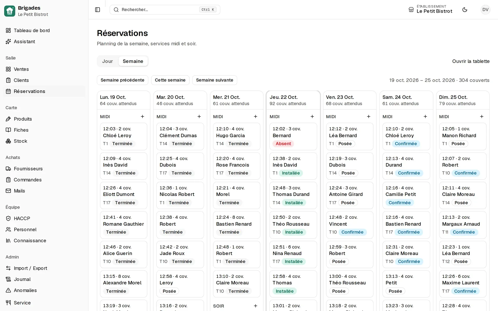Open Personnel page
Viewport: 498px width, 311px height.
click(x=44, y=229)
